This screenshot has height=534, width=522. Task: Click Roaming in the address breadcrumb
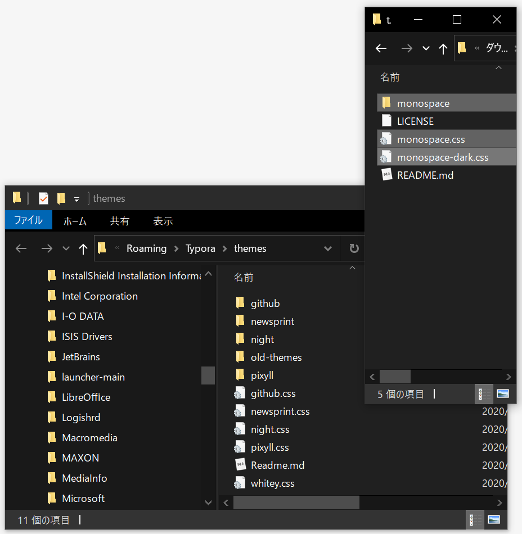coord(146,248)
